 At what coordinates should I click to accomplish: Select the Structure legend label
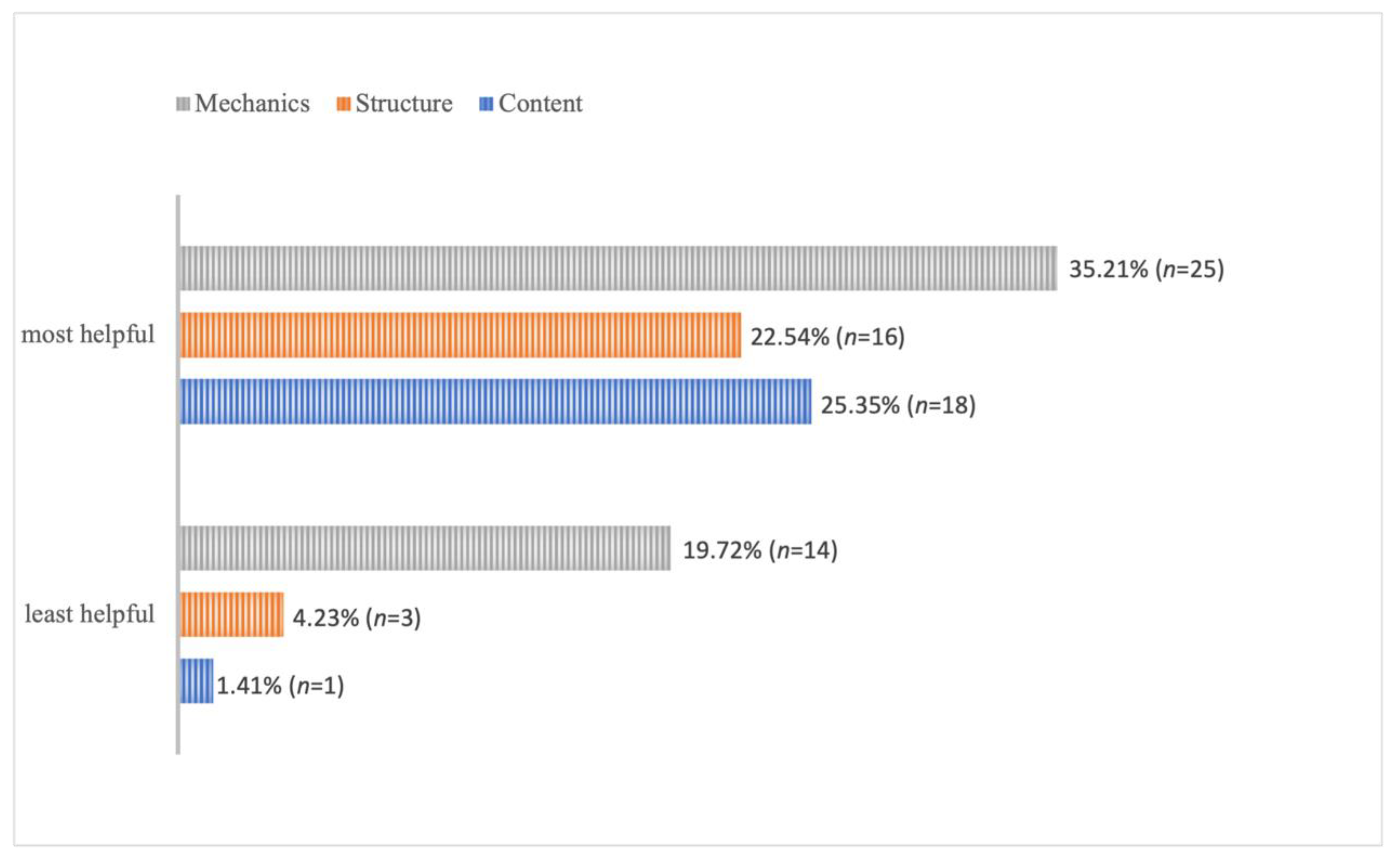click(404, 104)
